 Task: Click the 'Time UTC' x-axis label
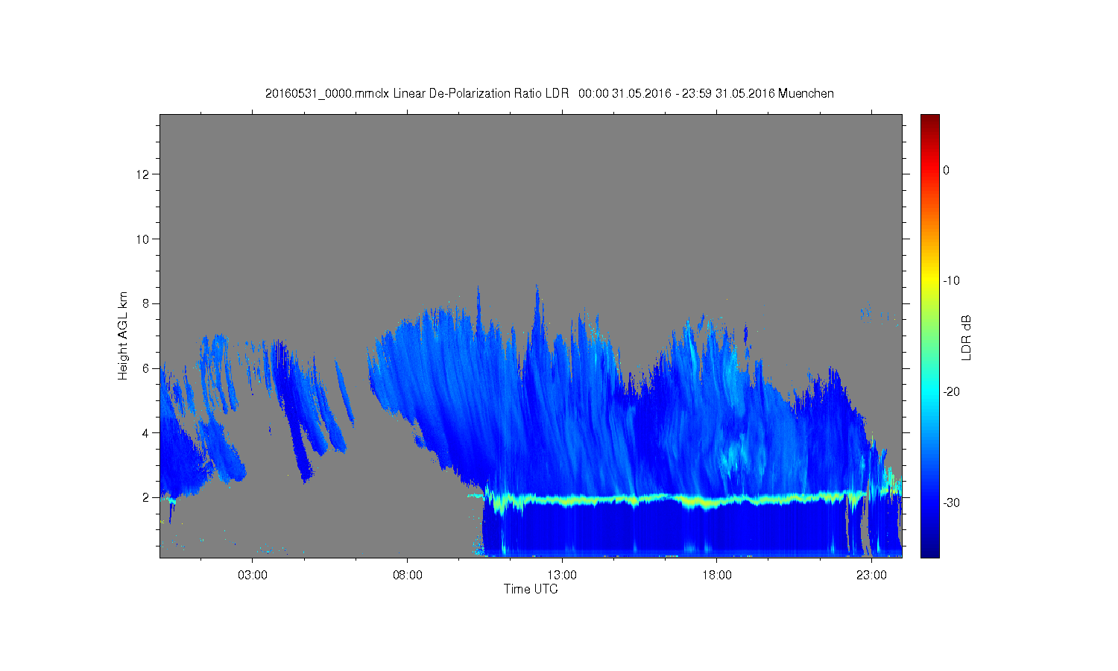531,589
